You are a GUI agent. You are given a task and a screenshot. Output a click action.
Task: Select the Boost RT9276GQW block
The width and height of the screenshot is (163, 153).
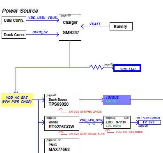point(62,123)
